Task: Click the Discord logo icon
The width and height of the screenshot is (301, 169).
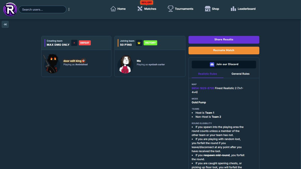Action: (x=212, y=65)
